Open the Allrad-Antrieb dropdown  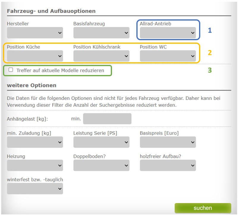pyautogui.click(x=168, y=33)
